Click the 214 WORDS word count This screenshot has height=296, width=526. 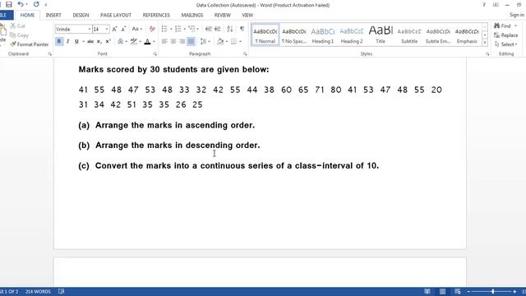38,291
